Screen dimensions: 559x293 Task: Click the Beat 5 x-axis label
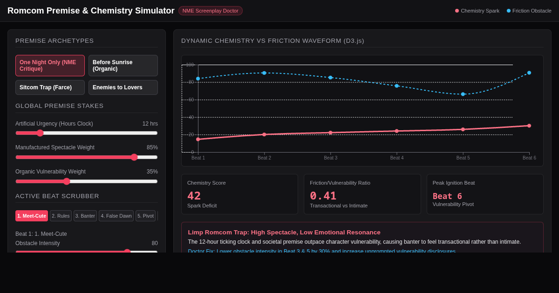pos(463,158)
